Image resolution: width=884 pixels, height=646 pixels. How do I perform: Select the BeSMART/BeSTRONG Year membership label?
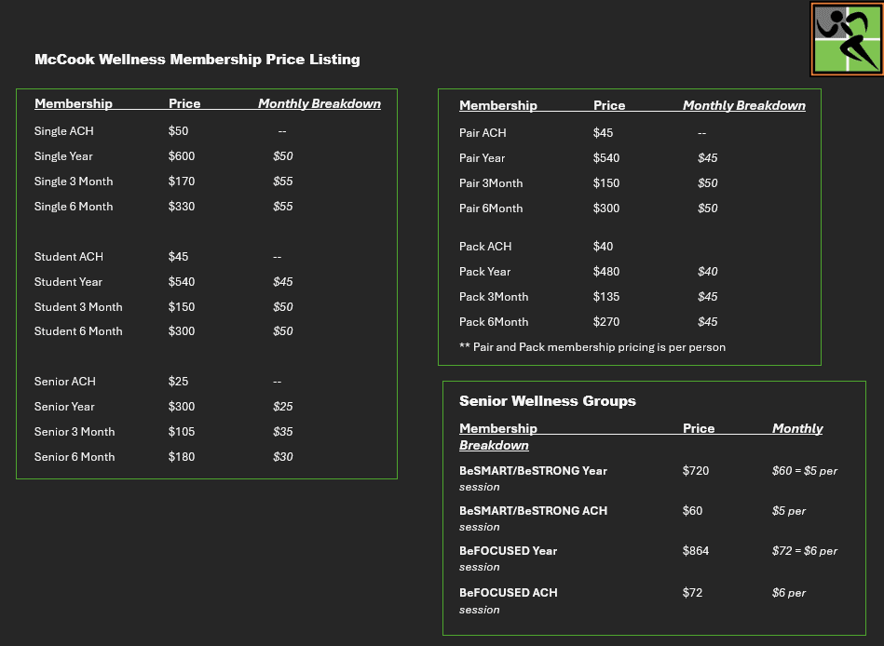pyautogui.click(x=533, y=471)
